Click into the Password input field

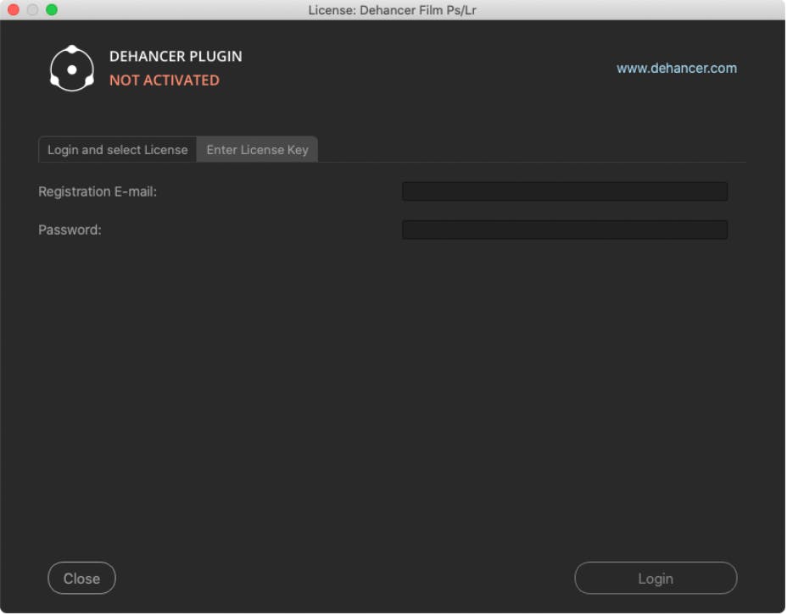564,230
